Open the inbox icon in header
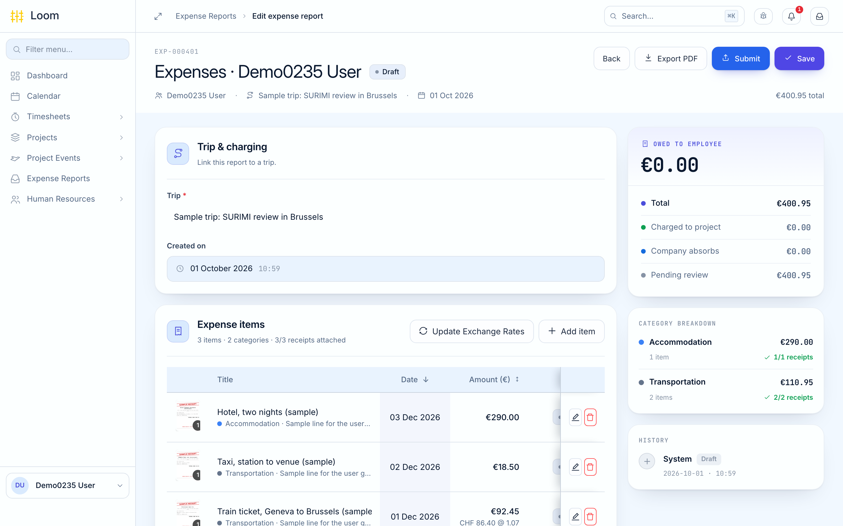The height and width of the screenshot is (526, 843). click(x=819, y=16)
